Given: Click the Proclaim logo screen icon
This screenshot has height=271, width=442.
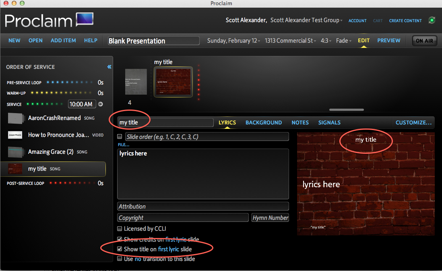Looking at the screenshot, I should coord(85,19).
